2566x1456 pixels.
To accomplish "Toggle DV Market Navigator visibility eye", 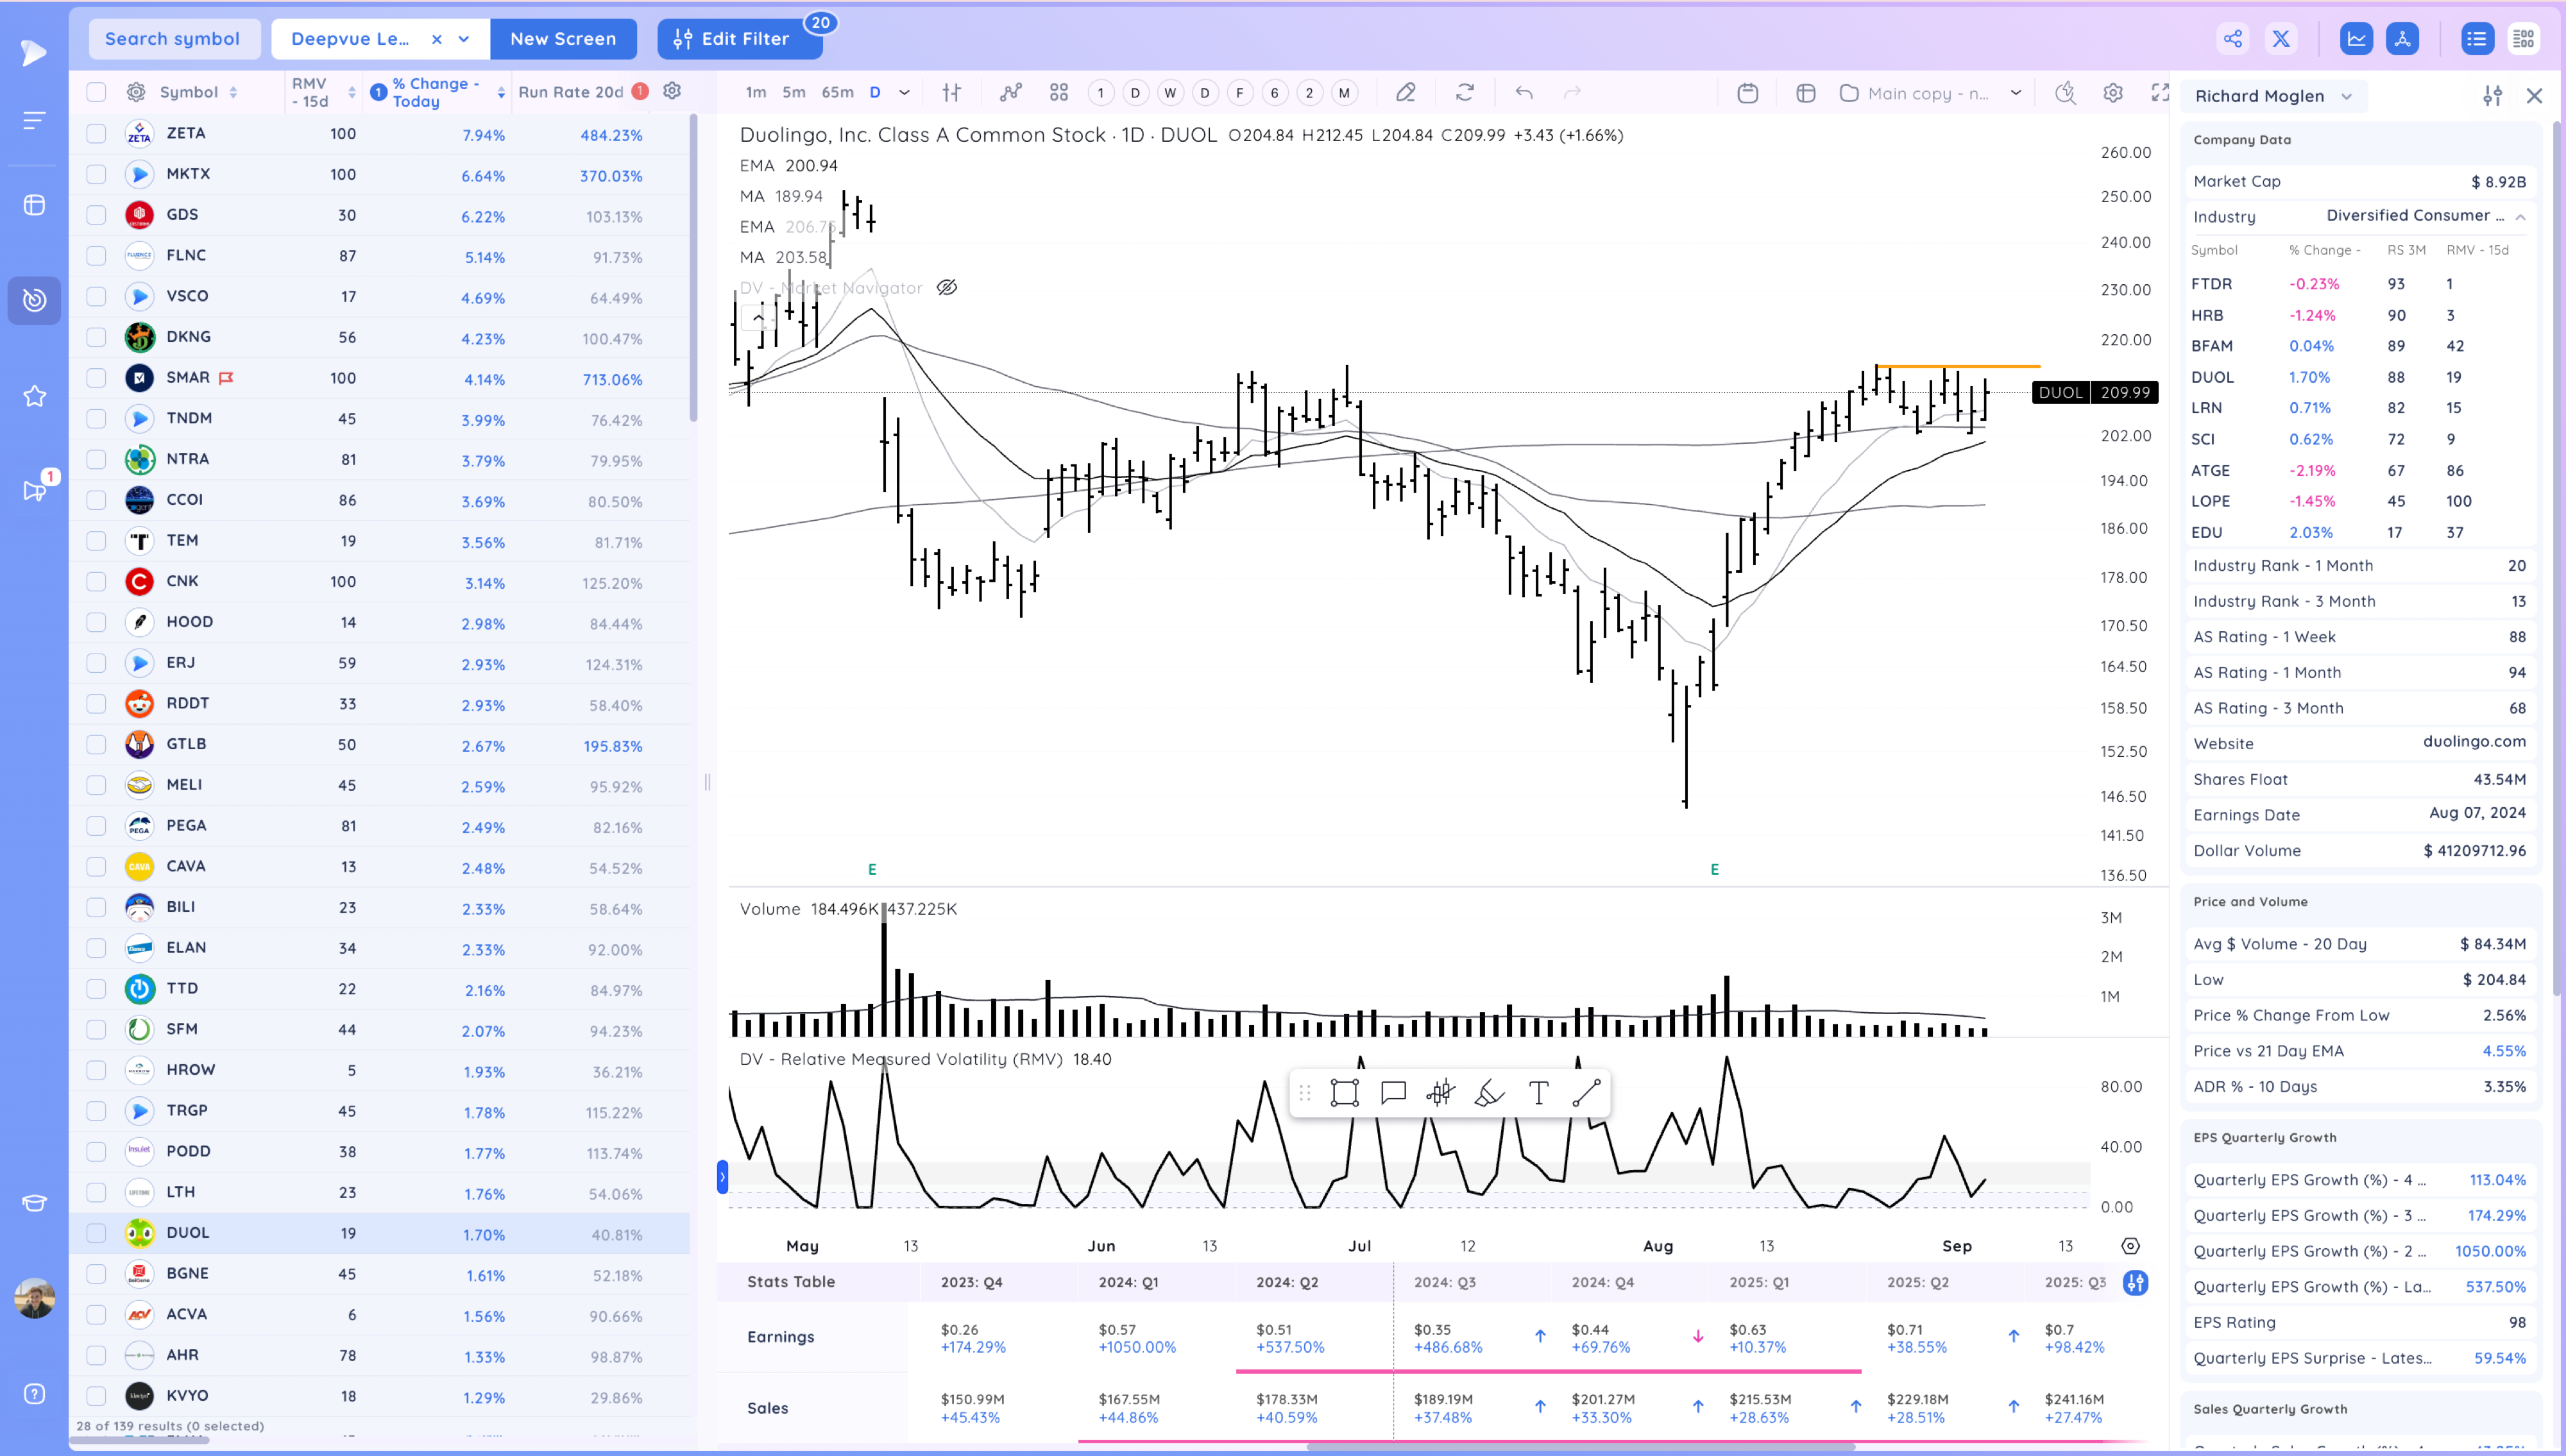I will [946, 288].
